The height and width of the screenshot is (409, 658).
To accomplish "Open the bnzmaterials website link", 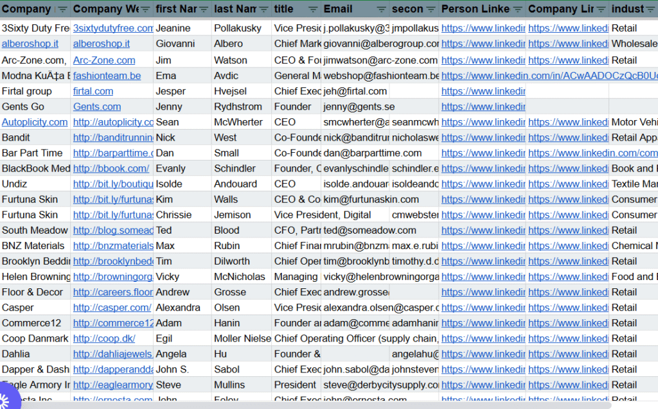I will pos(113,246).
